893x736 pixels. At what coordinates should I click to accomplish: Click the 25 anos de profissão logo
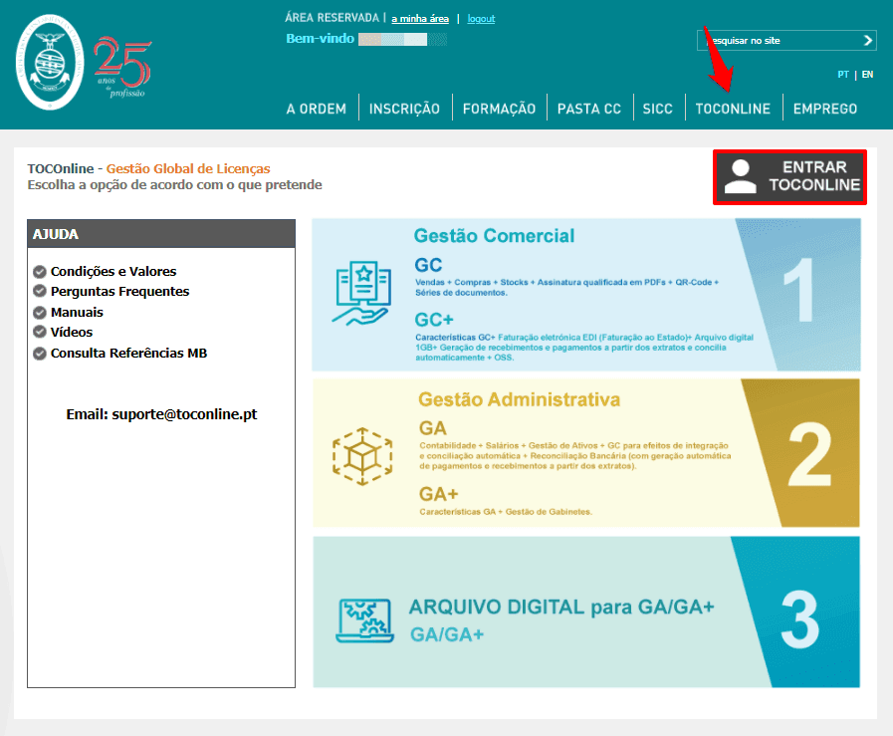122,67
